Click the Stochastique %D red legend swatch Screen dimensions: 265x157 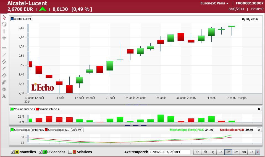click(46, 130)
